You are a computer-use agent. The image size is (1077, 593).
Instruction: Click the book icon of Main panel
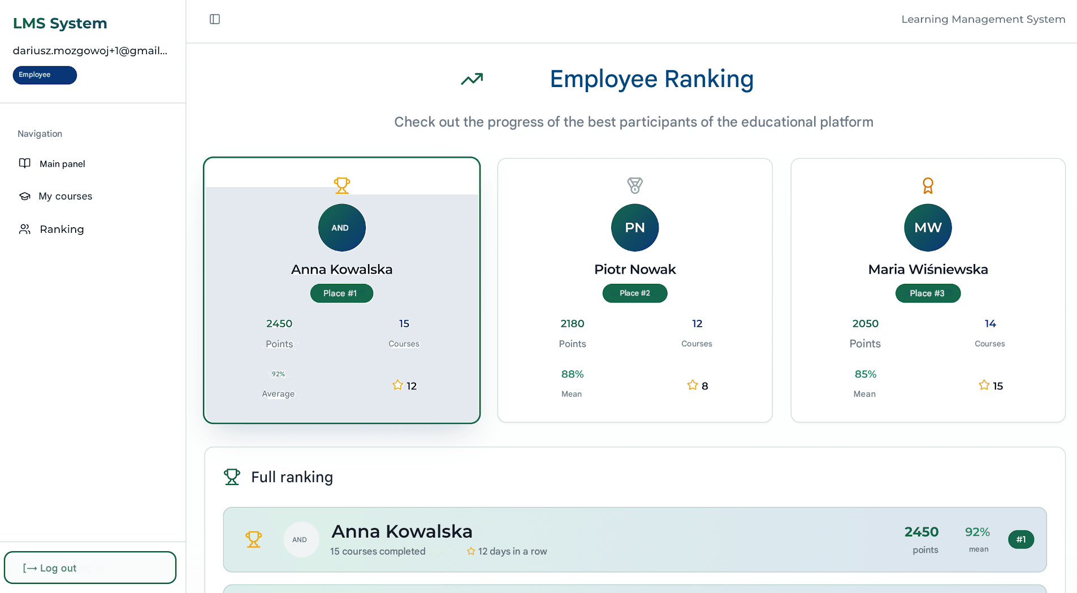[25, 163]
